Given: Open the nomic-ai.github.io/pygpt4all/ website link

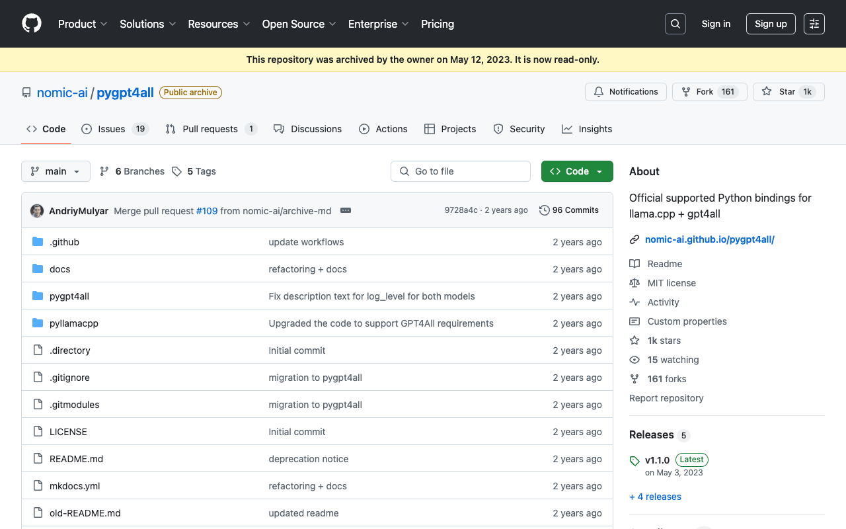Looking at the screenshot, I should [709, 239].
